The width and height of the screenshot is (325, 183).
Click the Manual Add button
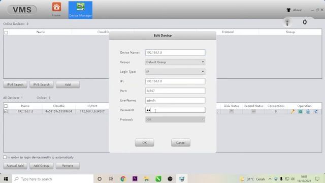[x=15, y=166]
